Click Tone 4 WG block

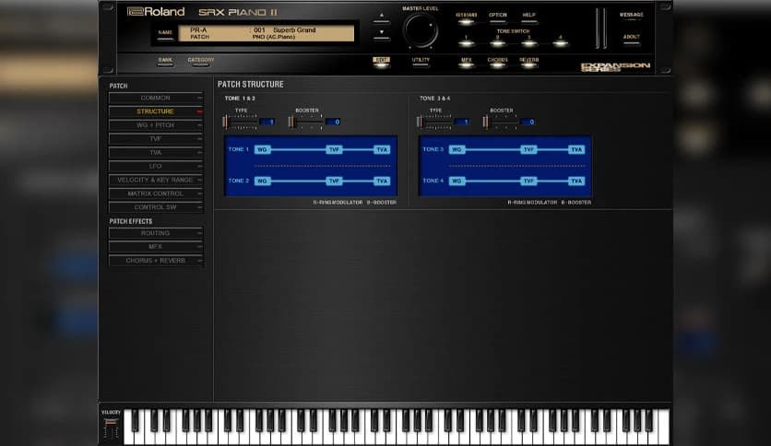[x=457, y=182]
